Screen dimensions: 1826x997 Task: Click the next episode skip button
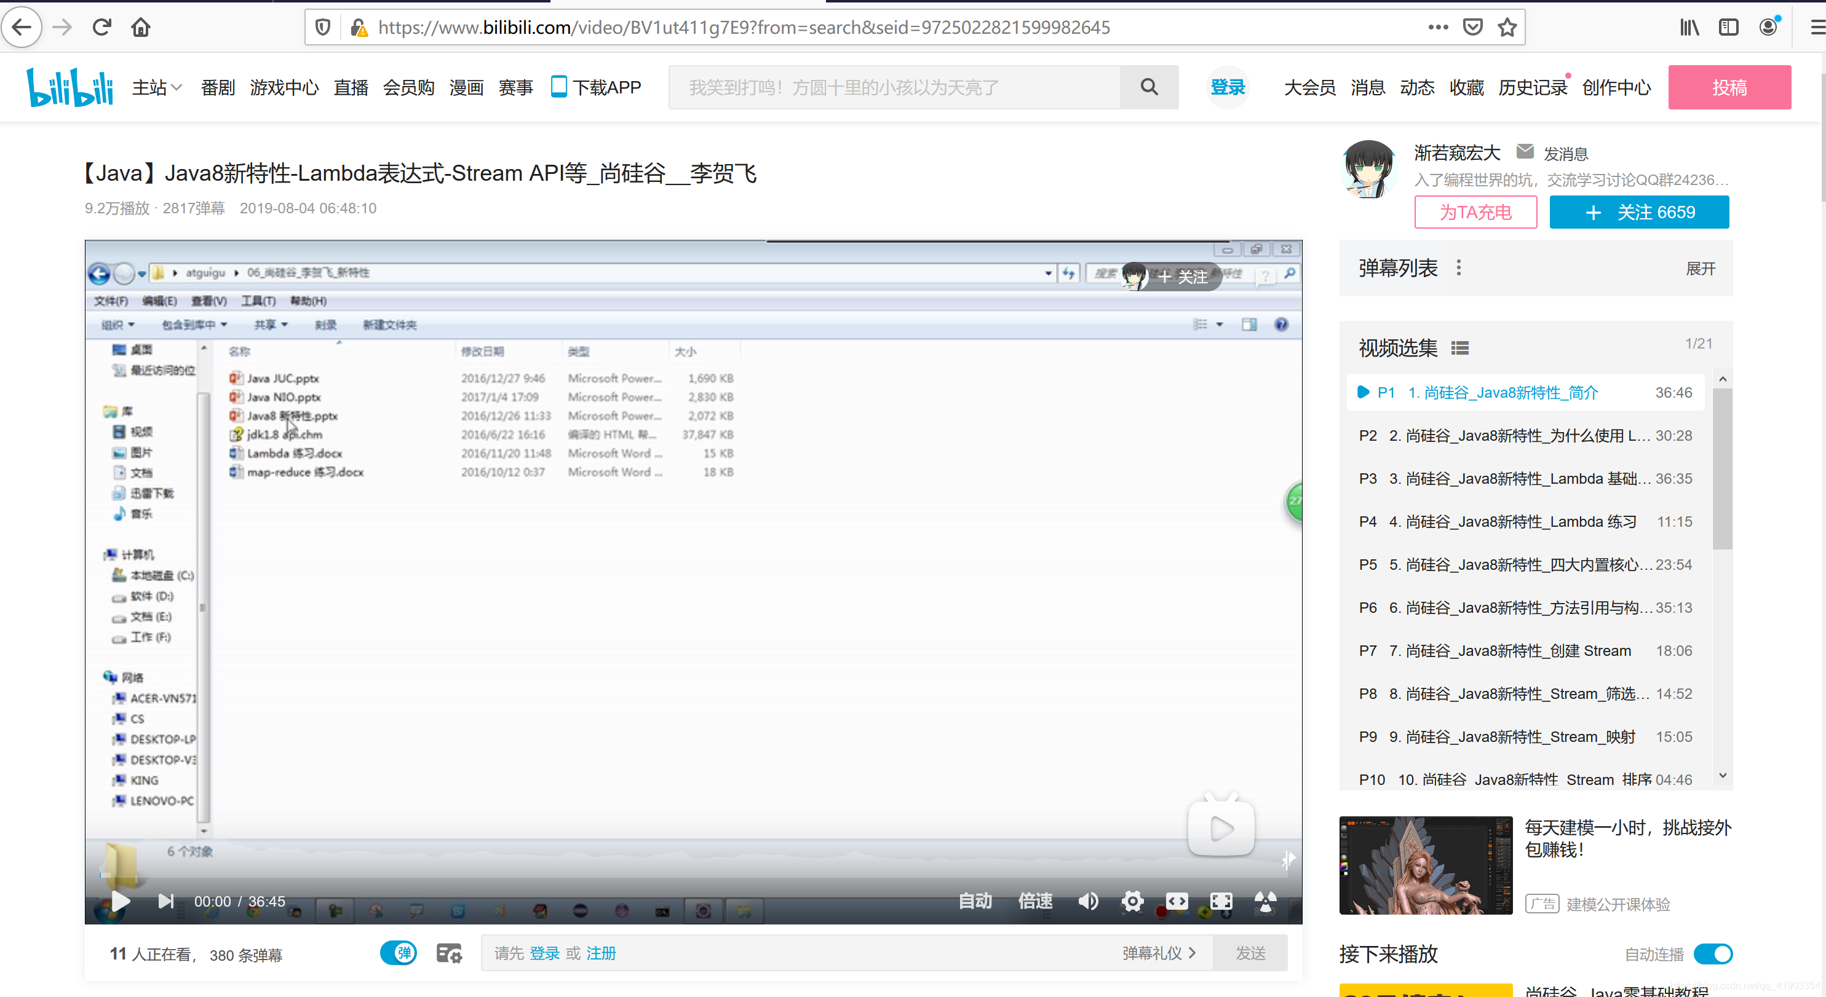click(x=165, y=900)
